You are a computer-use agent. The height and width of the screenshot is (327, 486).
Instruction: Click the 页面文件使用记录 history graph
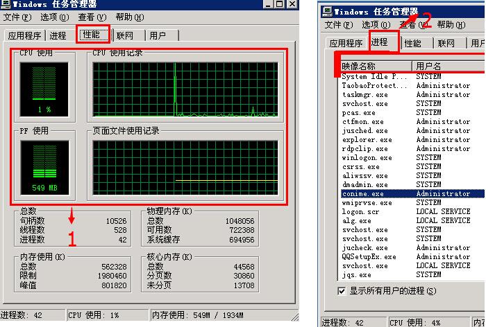click(185, 168)
